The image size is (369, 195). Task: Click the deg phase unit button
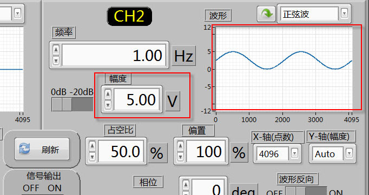pyautogui.click(x=243, y=190)
